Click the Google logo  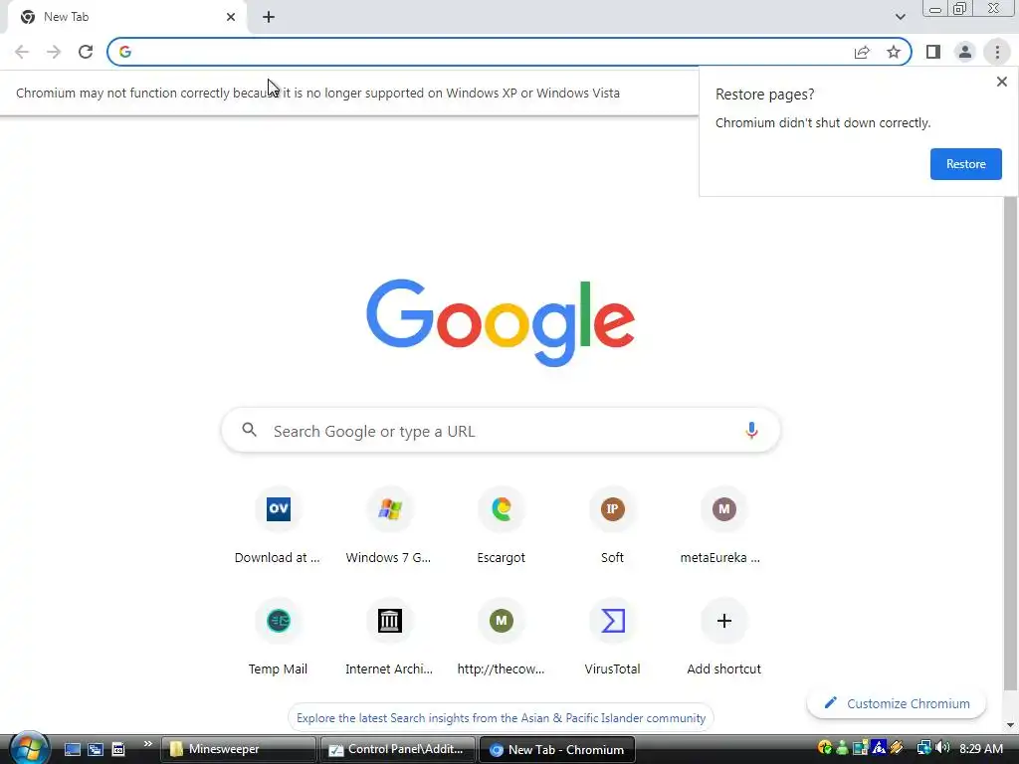click(501, 323)
